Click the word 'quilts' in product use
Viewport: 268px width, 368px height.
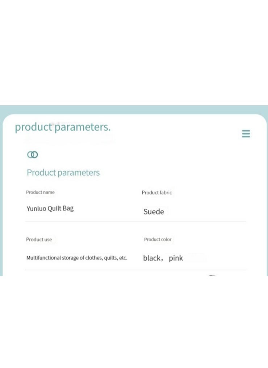(111, 258)
